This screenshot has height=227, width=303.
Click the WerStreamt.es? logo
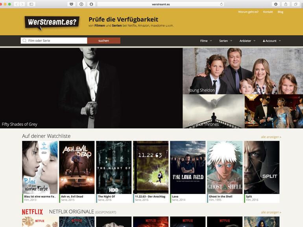pos(52,22)
